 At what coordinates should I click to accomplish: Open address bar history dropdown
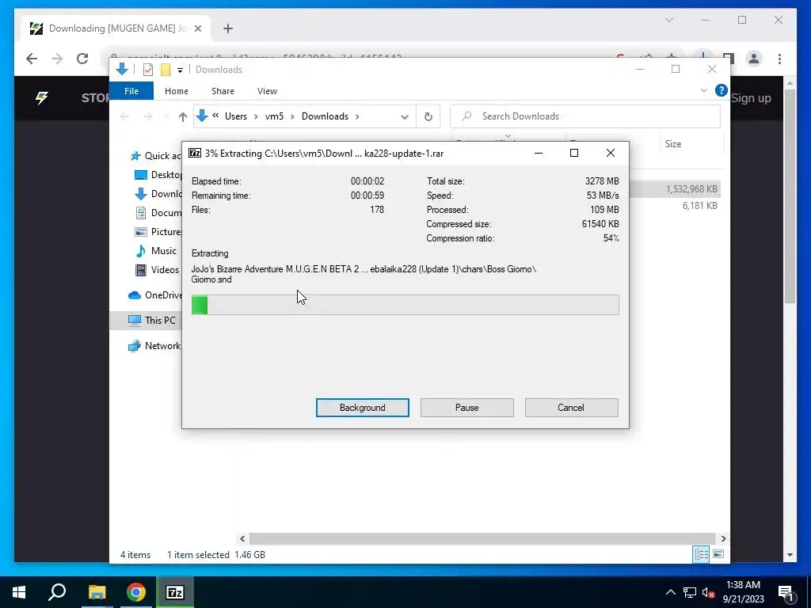405,117
